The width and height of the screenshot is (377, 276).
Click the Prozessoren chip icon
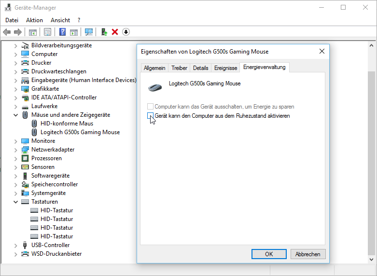[x=25, y=158]
